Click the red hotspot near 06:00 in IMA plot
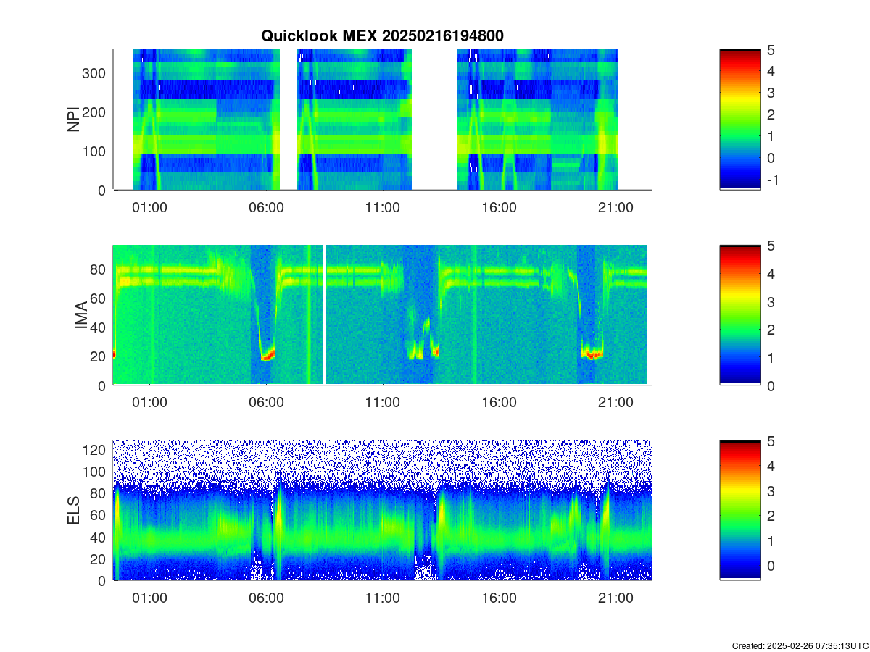 [x=268, y=355]
